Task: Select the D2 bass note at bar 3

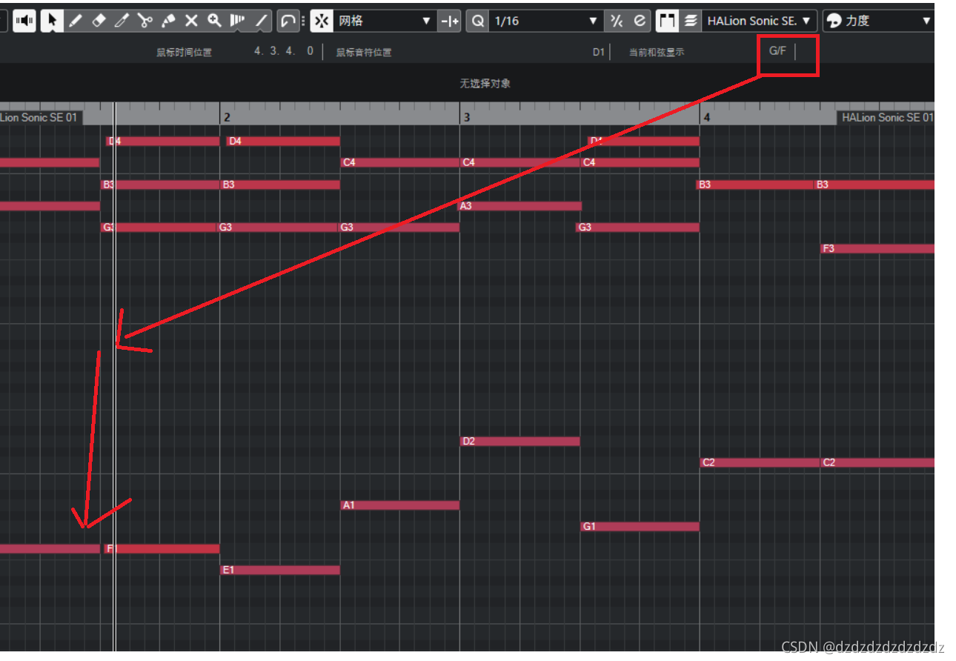Action: coord(520,442)
